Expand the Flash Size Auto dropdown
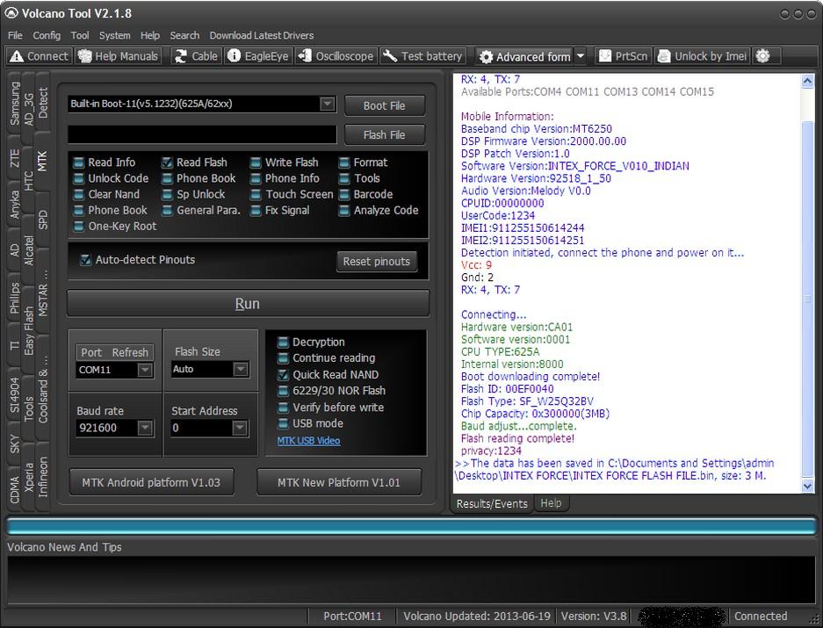823x628 pixels. click(x=241, y=369)
